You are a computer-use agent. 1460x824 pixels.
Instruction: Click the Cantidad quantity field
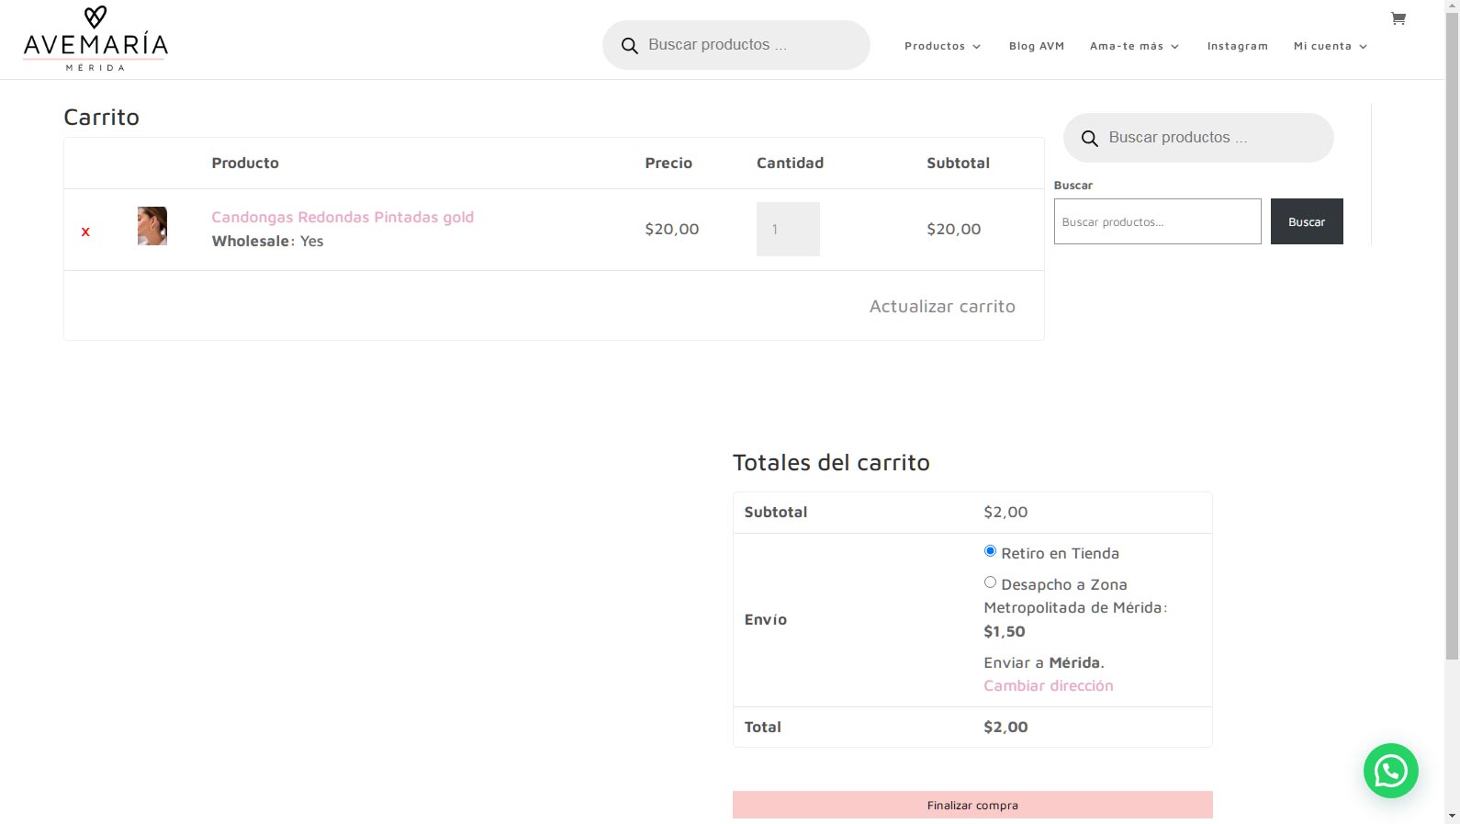(x=788, y=229)
